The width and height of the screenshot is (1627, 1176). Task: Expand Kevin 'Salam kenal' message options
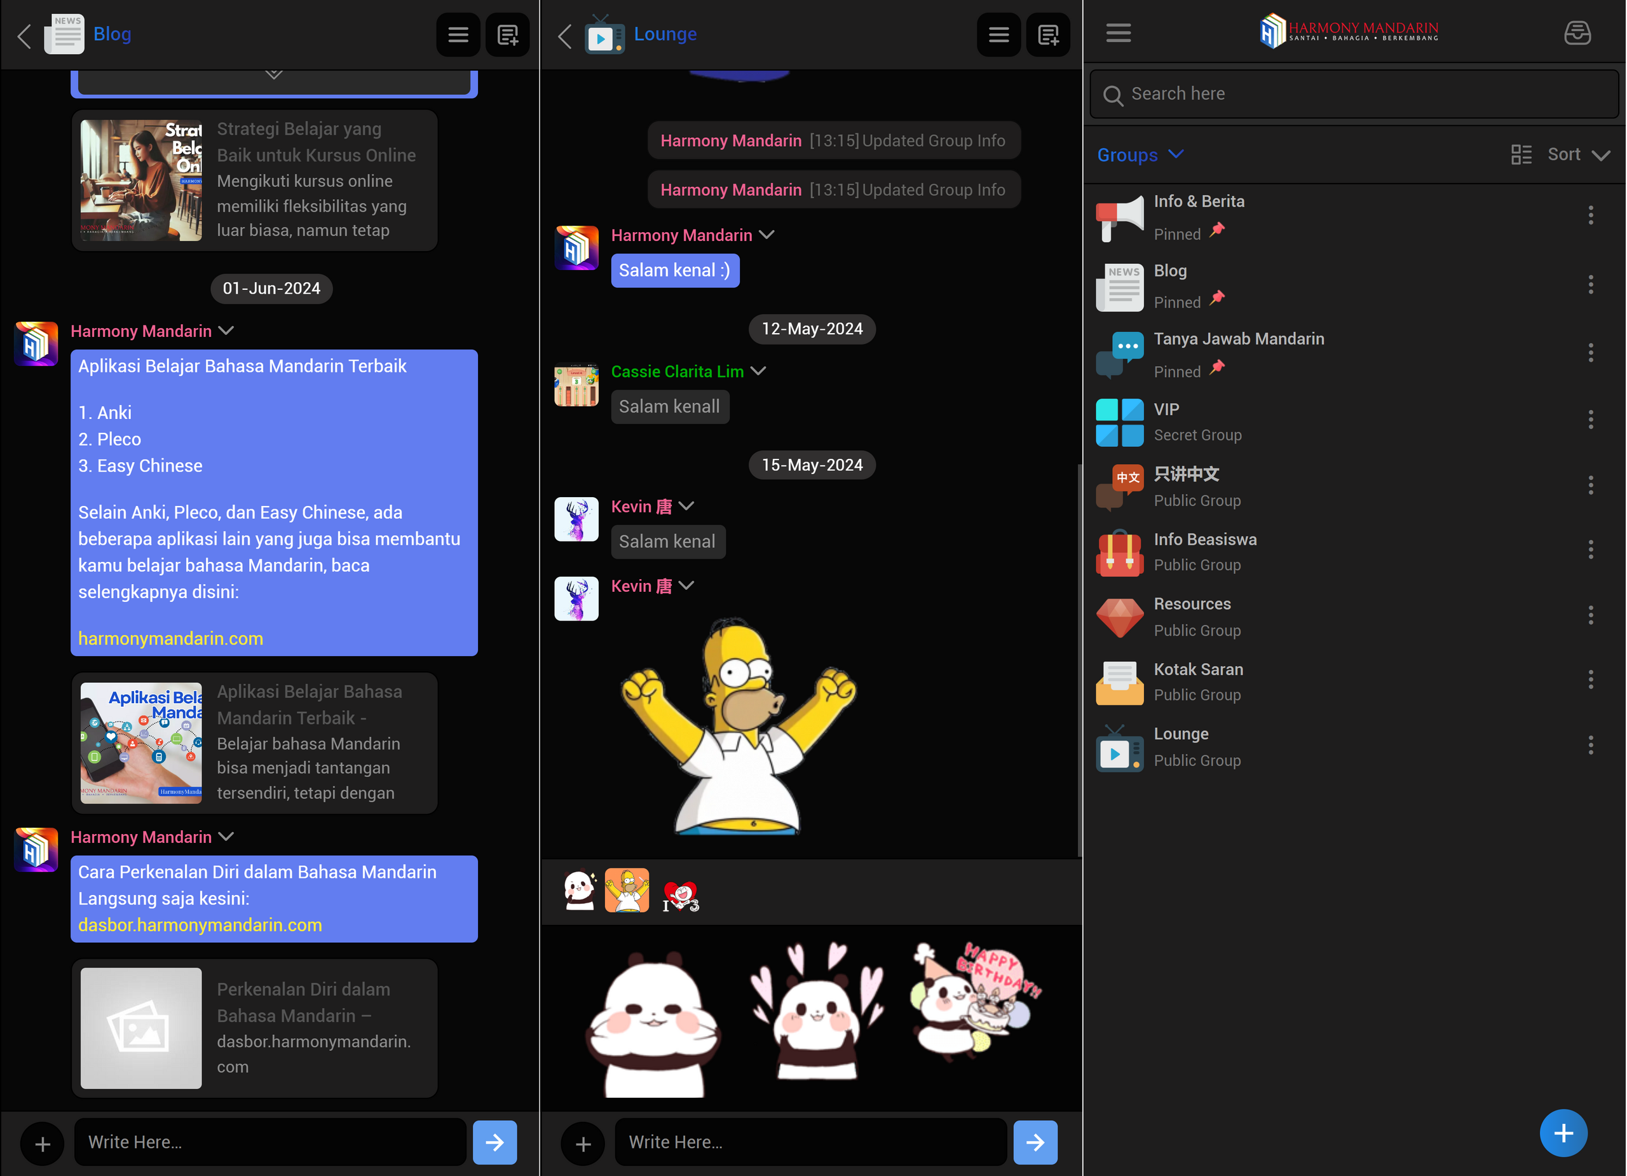point(686,506)
